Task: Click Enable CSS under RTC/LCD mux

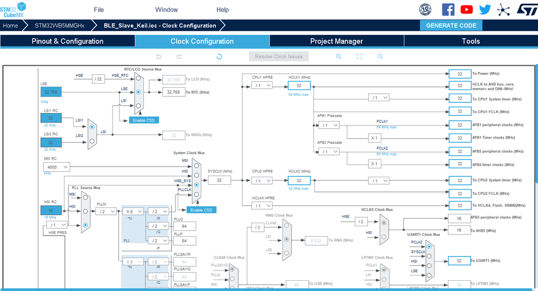Action: (144, 120)
